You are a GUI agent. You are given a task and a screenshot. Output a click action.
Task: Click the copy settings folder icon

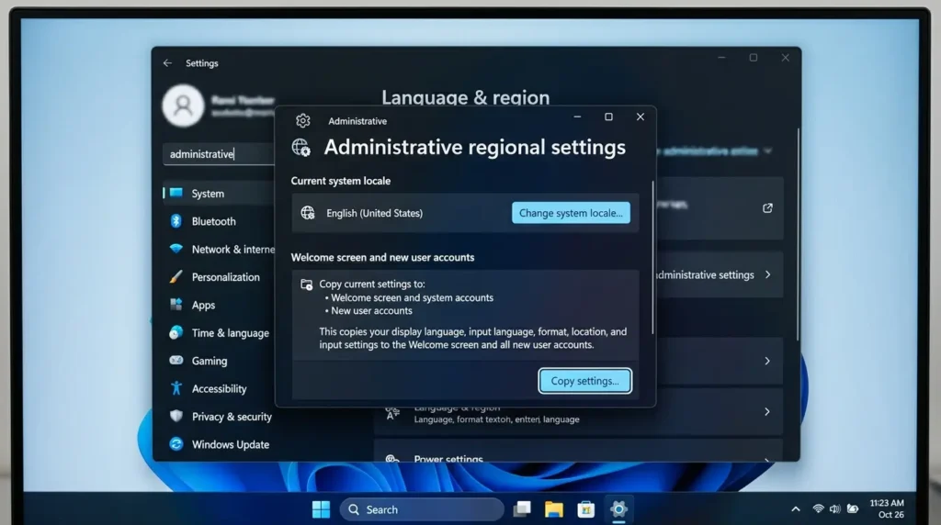click(306, 285)
